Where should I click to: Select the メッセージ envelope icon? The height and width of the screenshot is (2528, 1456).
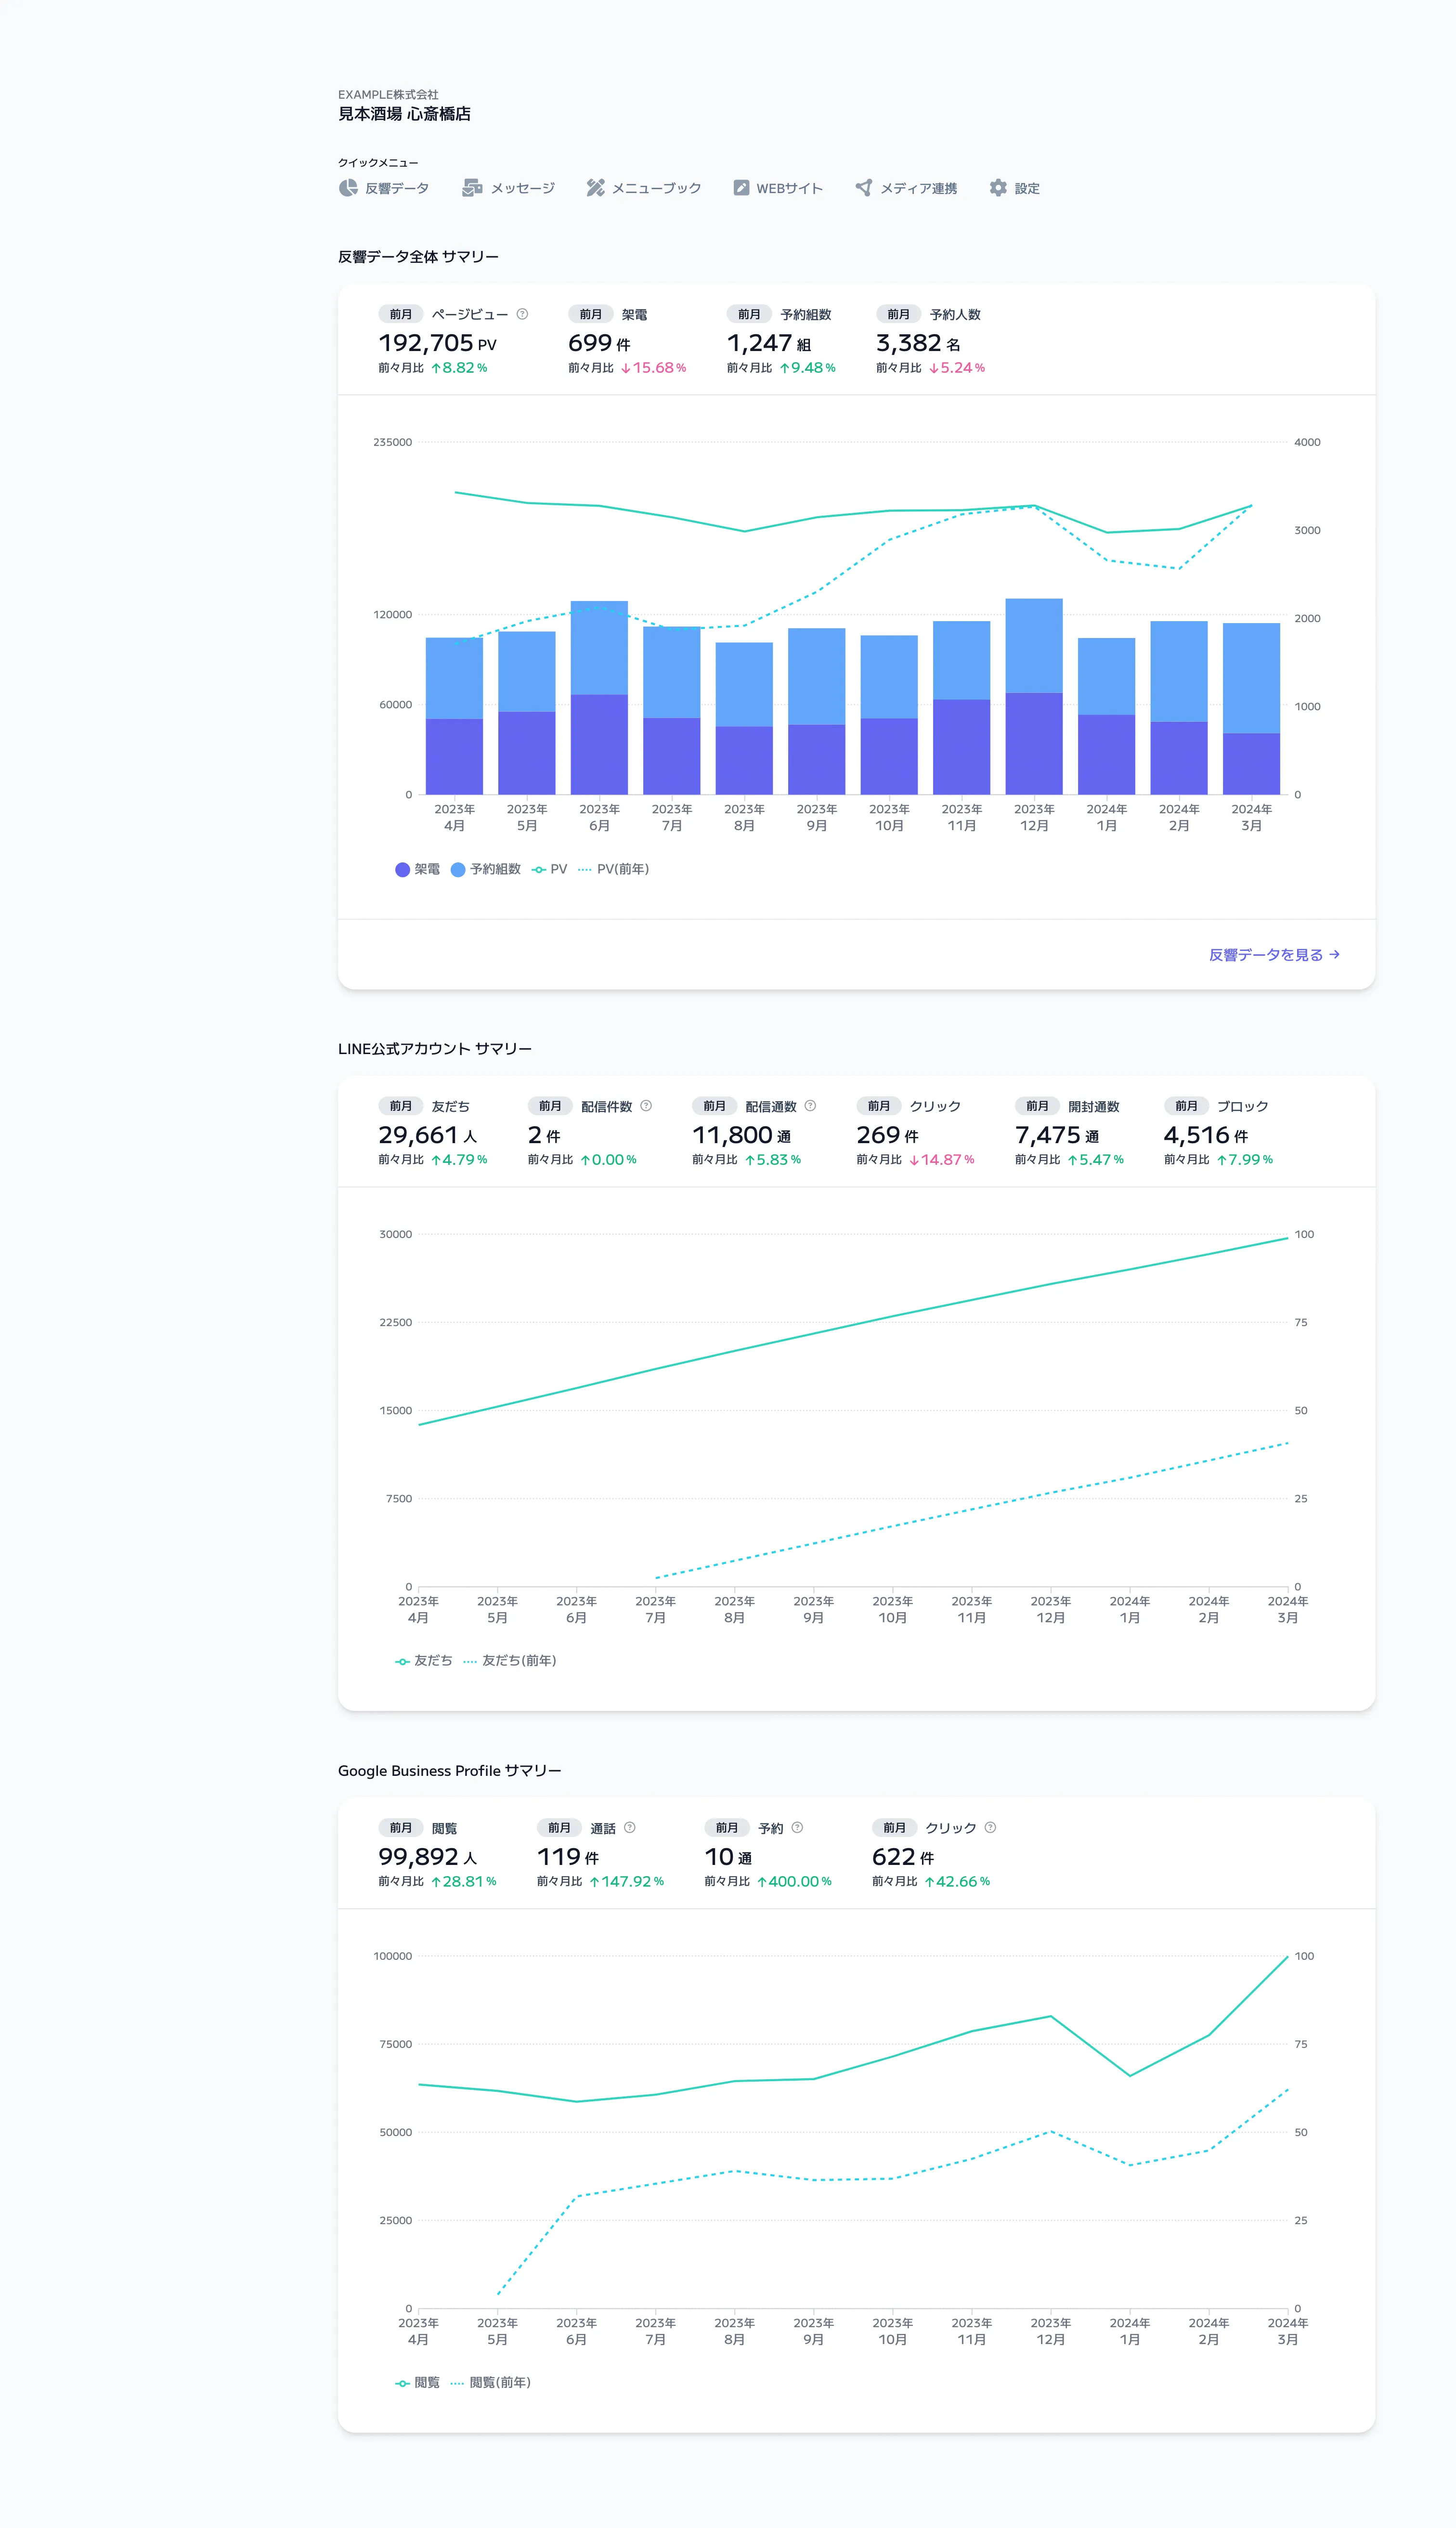471,187
